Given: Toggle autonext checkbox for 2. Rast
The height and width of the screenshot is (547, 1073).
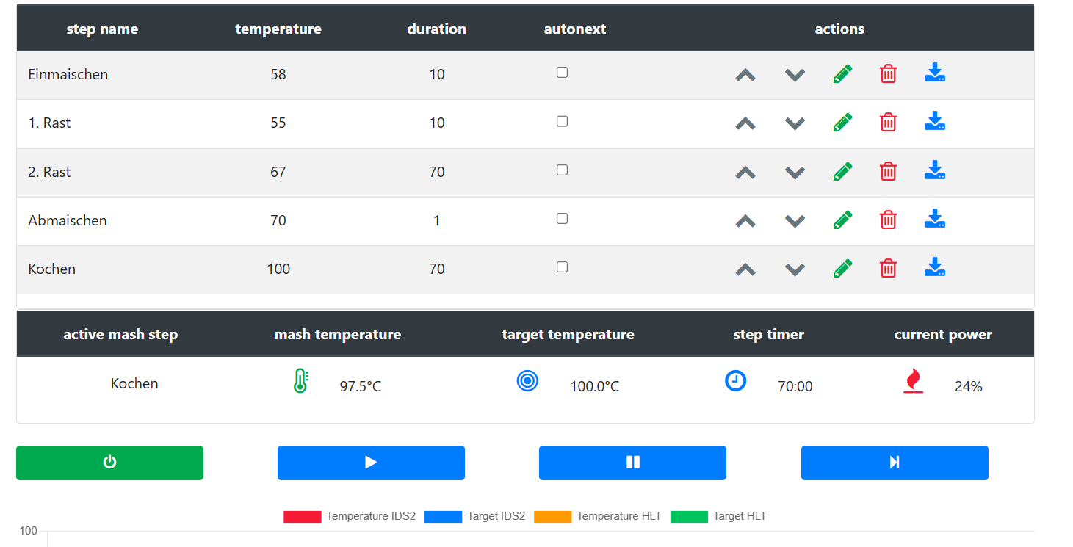Looking at the screenshot, I should (x=562, y=170).
